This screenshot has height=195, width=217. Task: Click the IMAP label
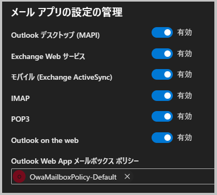tap(20, 98)
